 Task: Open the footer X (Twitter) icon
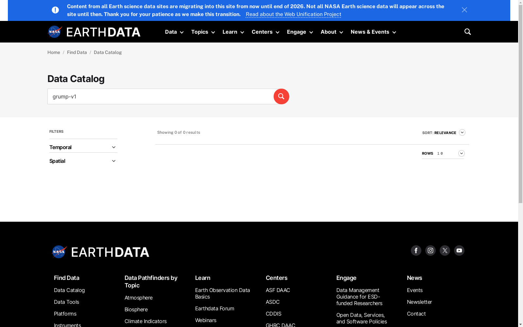tap(445, 250)
